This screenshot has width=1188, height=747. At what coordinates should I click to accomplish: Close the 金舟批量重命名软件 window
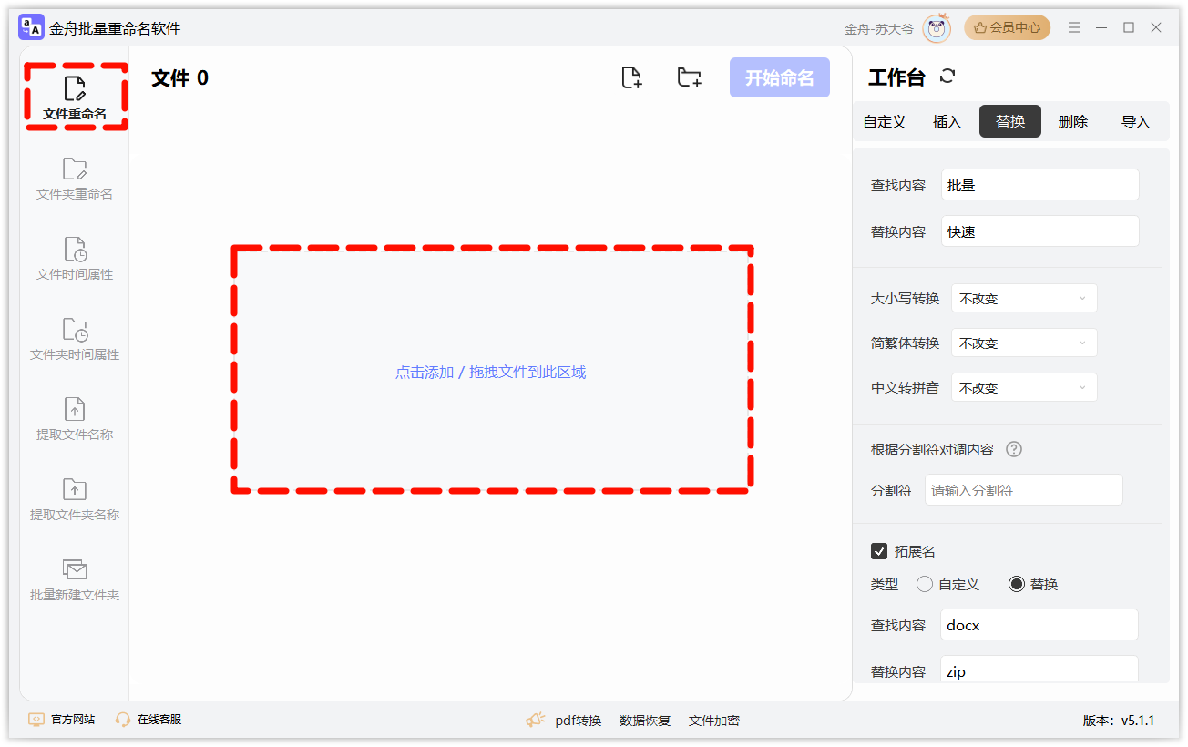[x=1156, y=27]
